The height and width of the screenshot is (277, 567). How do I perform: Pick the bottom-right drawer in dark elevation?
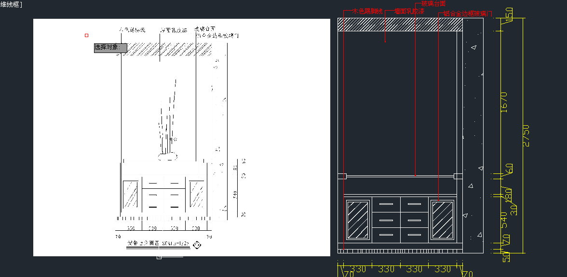414,235
